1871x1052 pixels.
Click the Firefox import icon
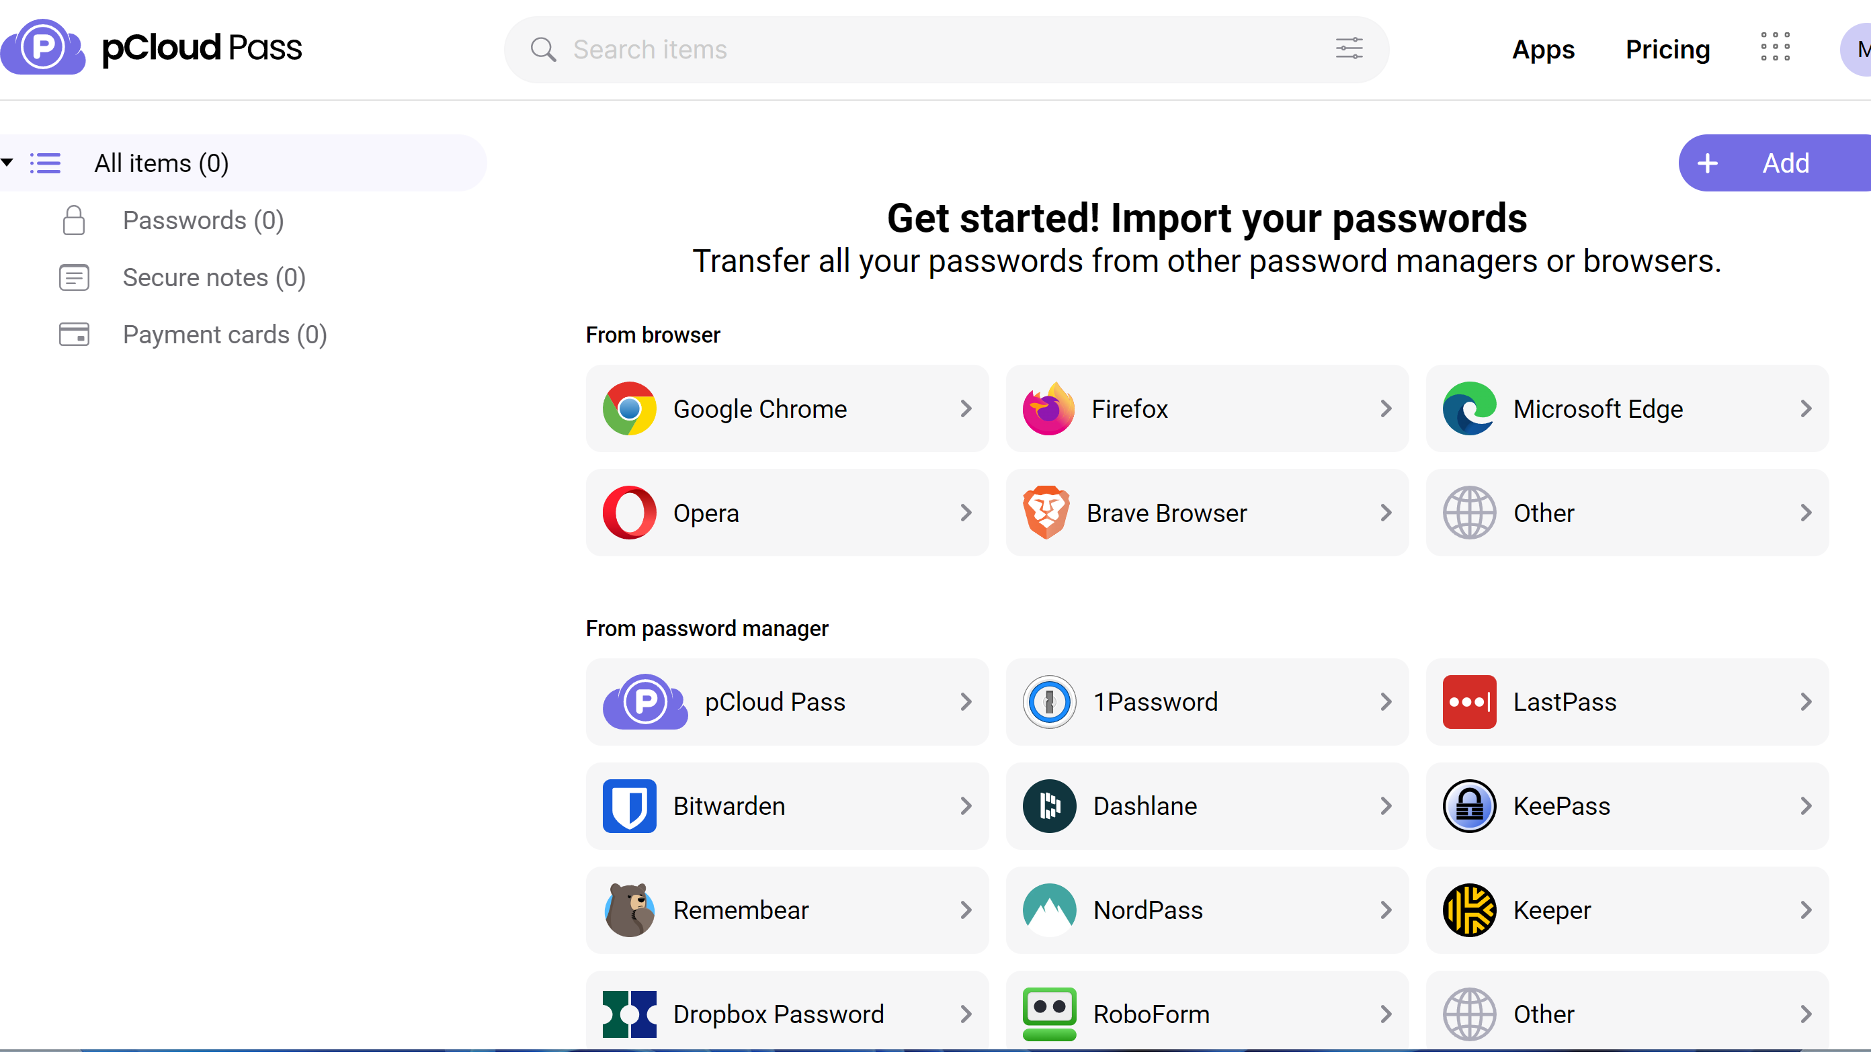click(1048, 408)
